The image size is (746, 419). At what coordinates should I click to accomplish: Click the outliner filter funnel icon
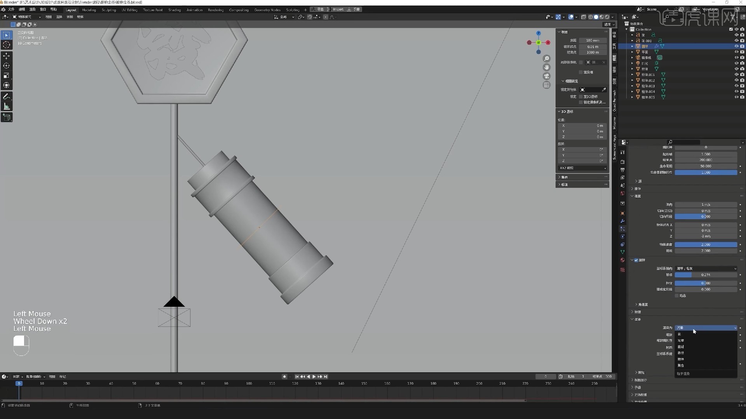tap(733, 17)
